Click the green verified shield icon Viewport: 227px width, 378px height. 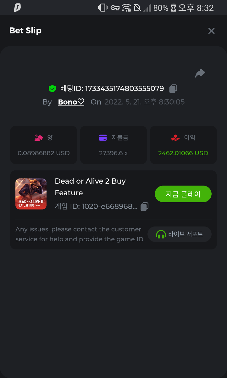pos(52,89)
